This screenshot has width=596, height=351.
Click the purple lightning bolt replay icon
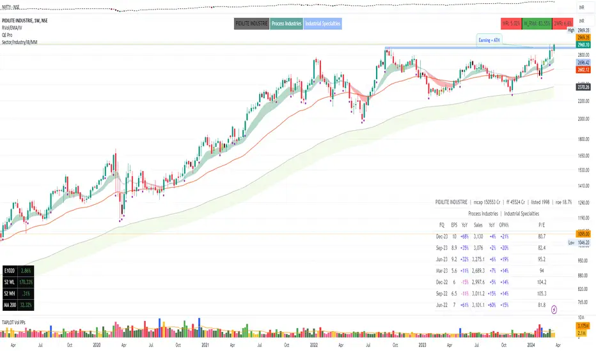pos(554,310)
